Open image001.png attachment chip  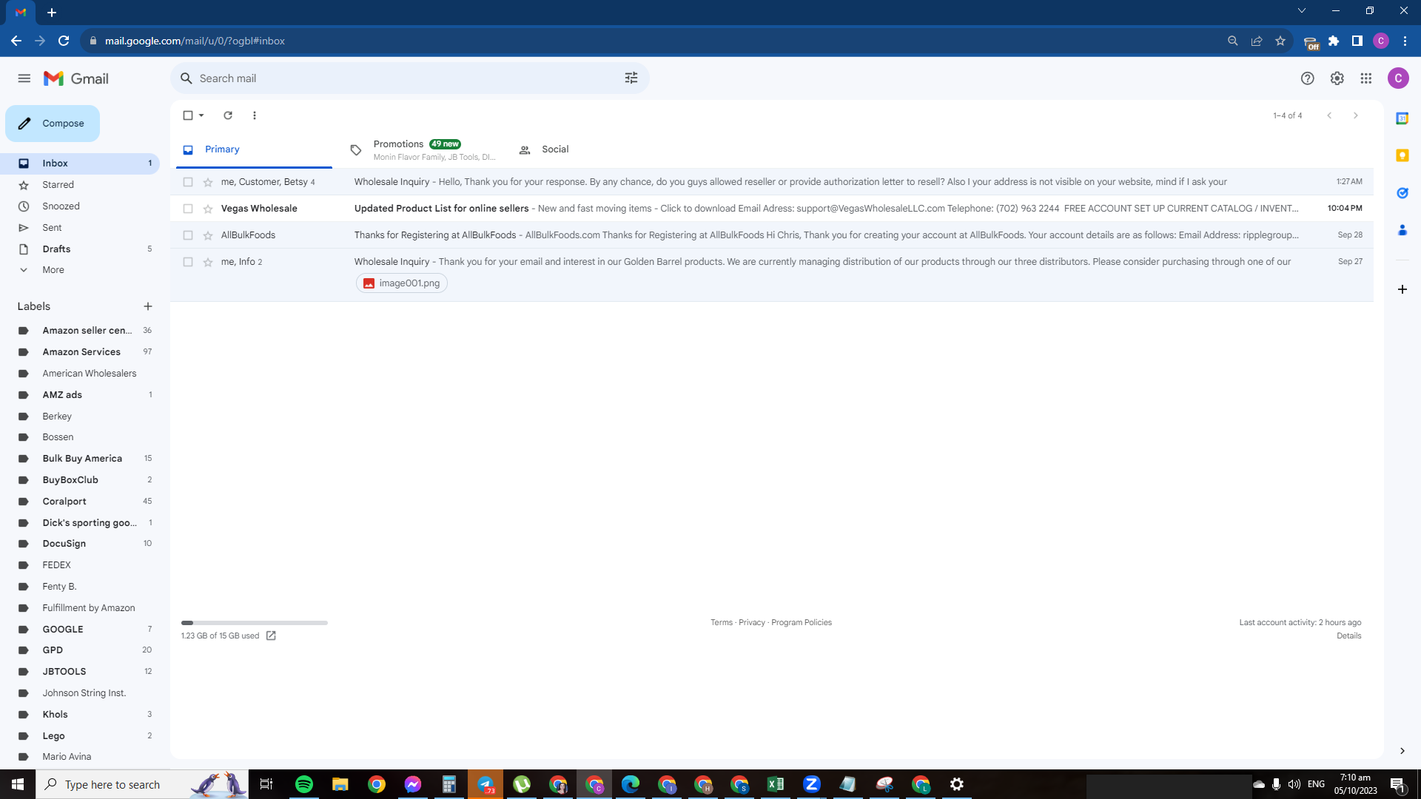(x=402, y=283)
